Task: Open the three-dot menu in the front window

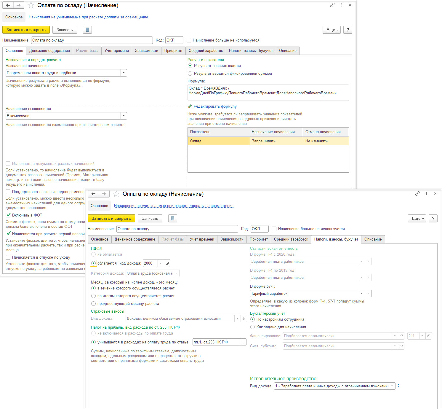Action: pos(426,194)
